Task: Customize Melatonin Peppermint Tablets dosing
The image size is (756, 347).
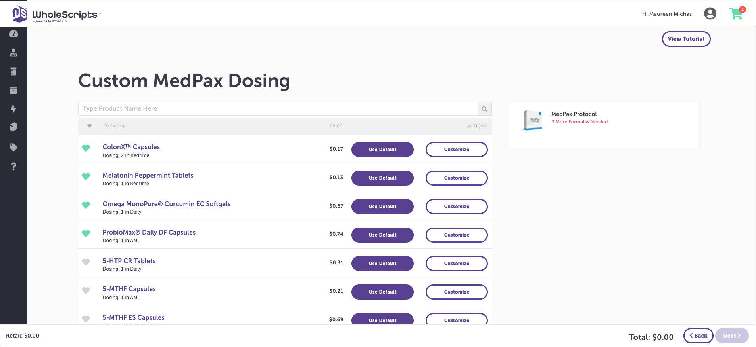Action: [457, 178]
